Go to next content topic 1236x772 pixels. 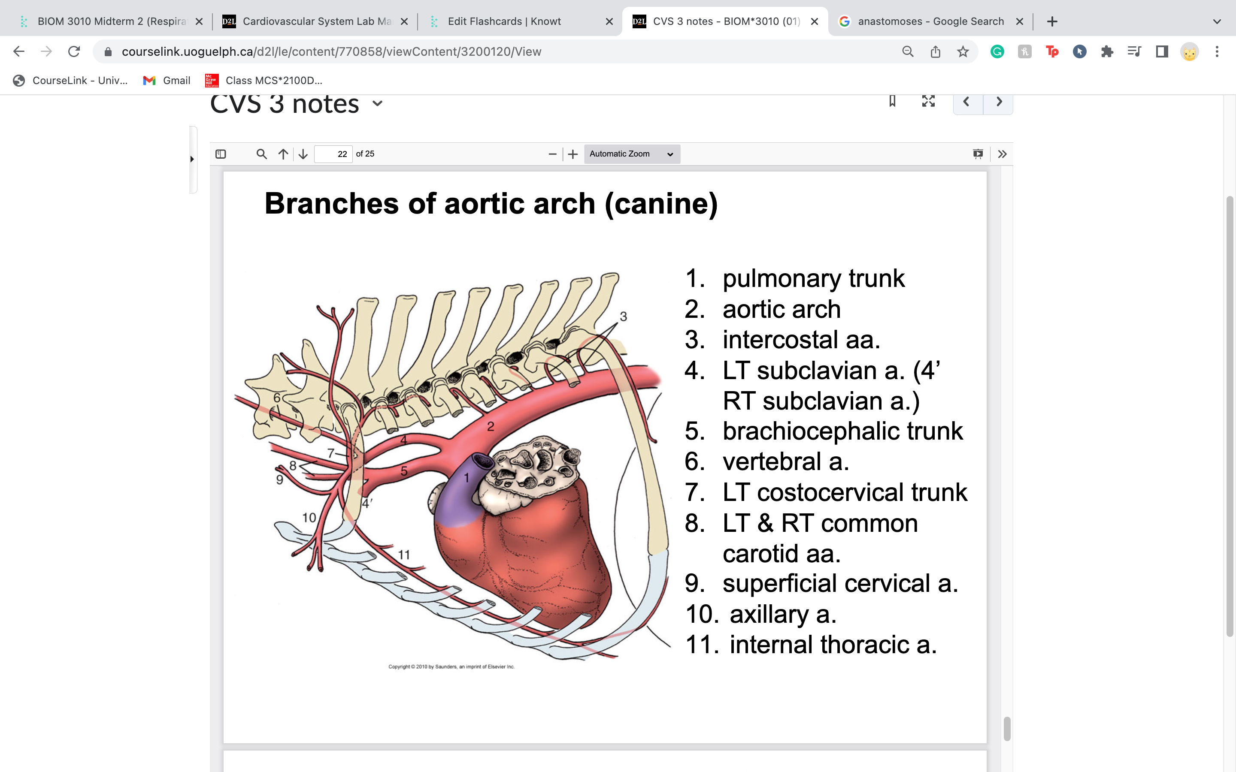(999, 102)
